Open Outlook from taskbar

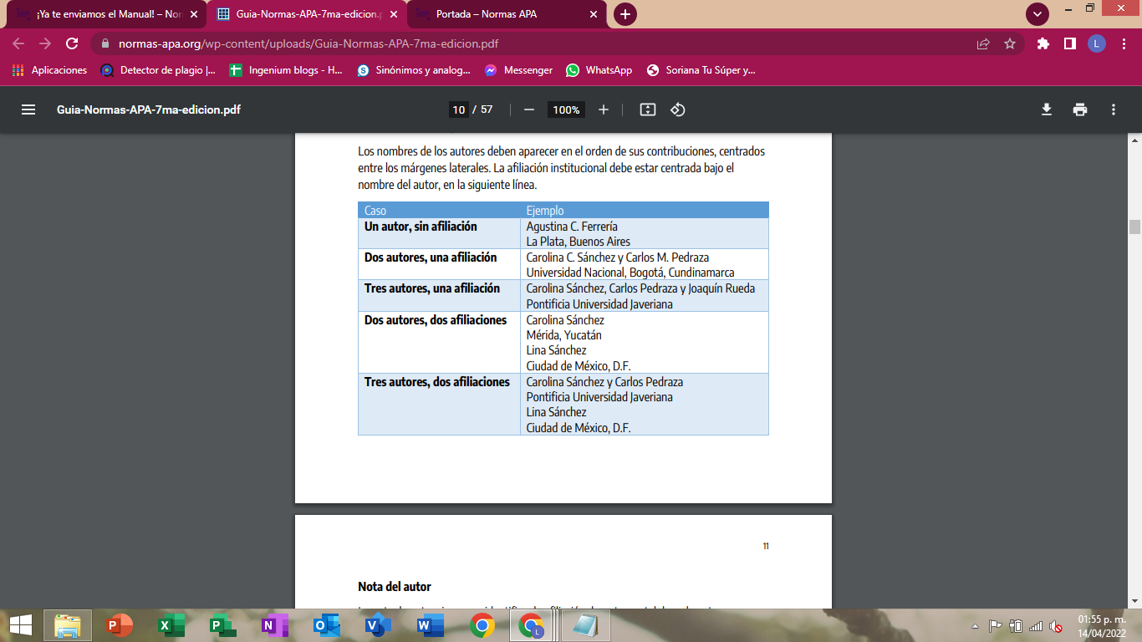326,625
